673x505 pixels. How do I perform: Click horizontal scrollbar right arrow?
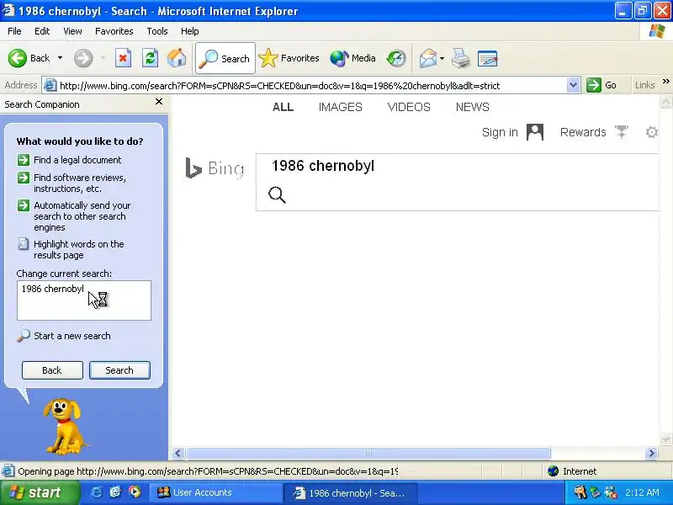pyautogui.click(x=651, y=453)
